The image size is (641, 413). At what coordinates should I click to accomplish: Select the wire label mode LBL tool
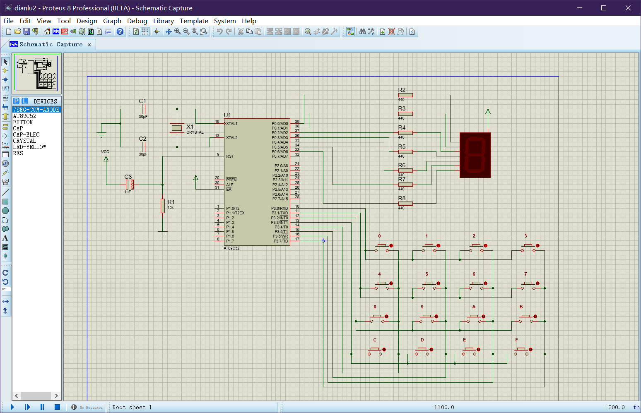point(5,89)
